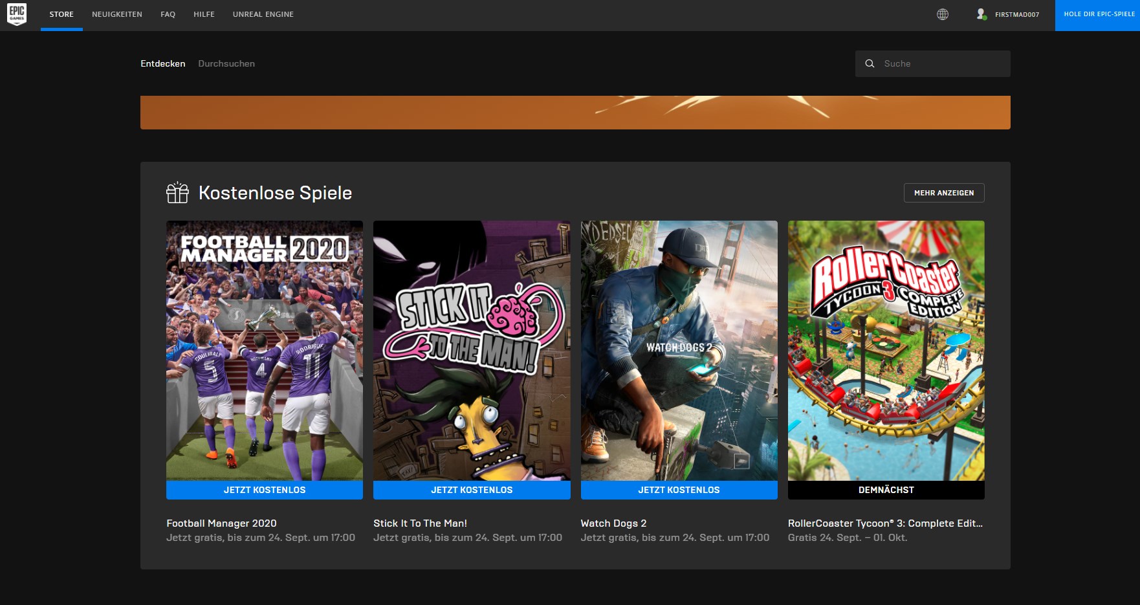
Task: Click the DEMNÄCHST label under RollerCoaster Tycoon
Action: [886, 490]
